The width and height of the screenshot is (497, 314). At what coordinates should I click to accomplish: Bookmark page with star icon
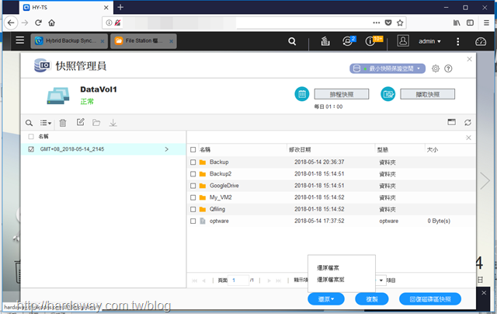[400, 23]
